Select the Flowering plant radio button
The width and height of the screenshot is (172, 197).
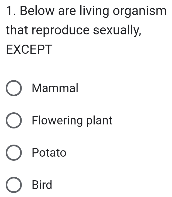point(14,121)
